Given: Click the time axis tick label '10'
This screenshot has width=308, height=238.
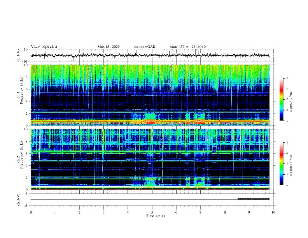Looking at the screenshot, I should pyautogui.click(x=273, y=212).
